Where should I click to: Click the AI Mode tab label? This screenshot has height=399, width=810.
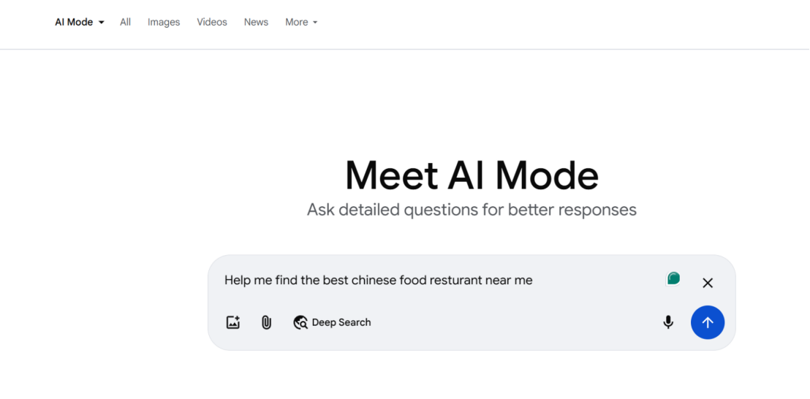coord(74,22)
